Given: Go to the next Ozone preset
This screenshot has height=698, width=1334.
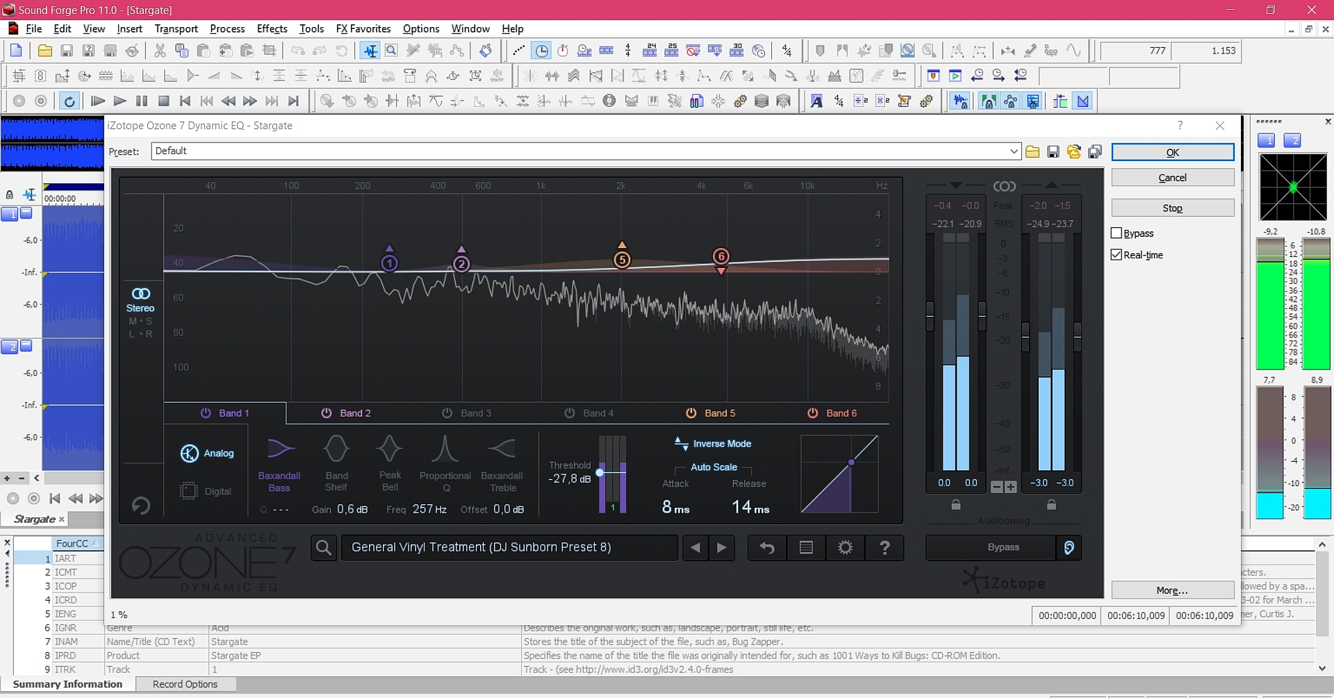Looking at the screenshot, I should [x=722, y=548].
